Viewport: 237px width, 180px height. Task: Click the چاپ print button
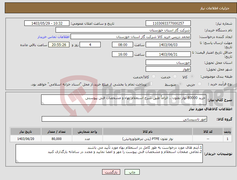[132, 172]
